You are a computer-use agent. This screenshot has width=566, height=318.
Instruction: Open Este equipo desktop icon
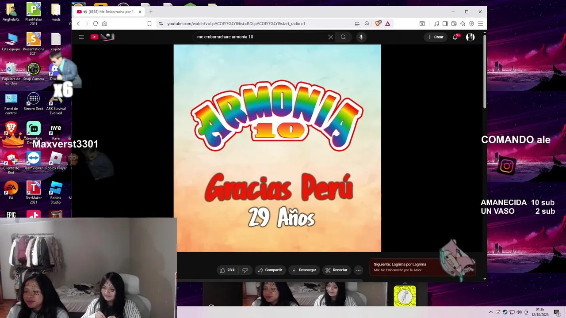coord(11,42)
